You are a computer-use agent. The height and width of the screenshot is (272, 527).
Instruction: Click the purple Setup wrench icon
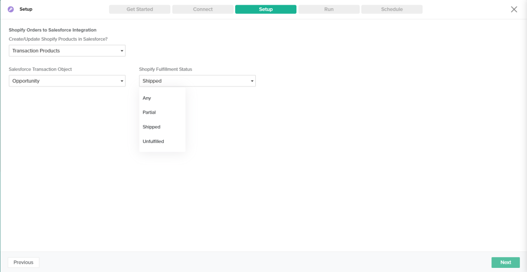point(11,9)
